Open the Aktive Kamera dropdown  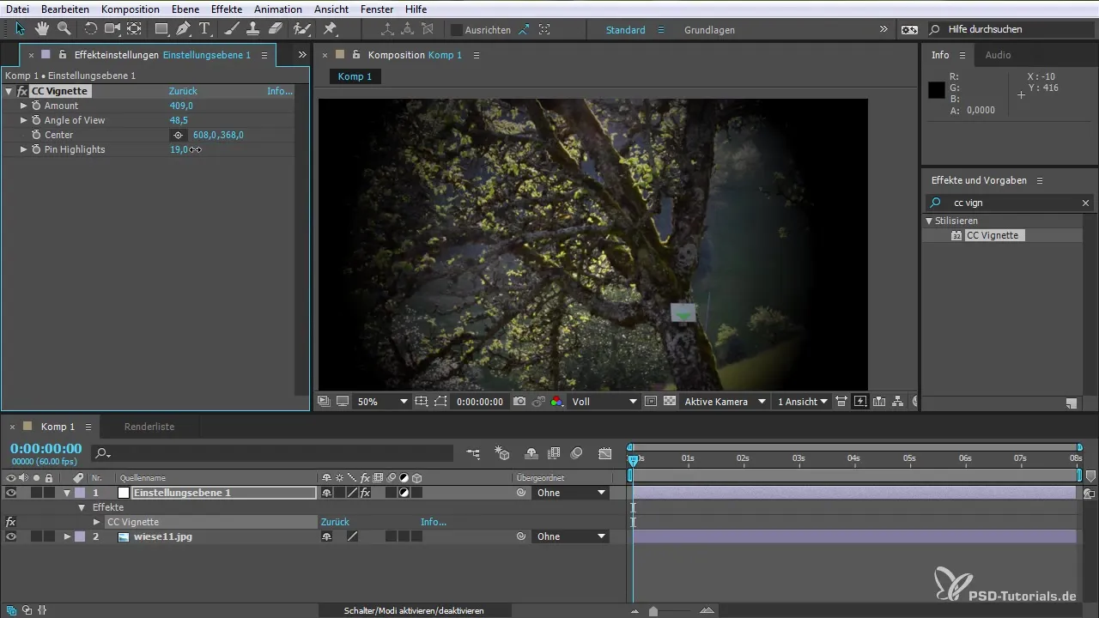(725, 401)
